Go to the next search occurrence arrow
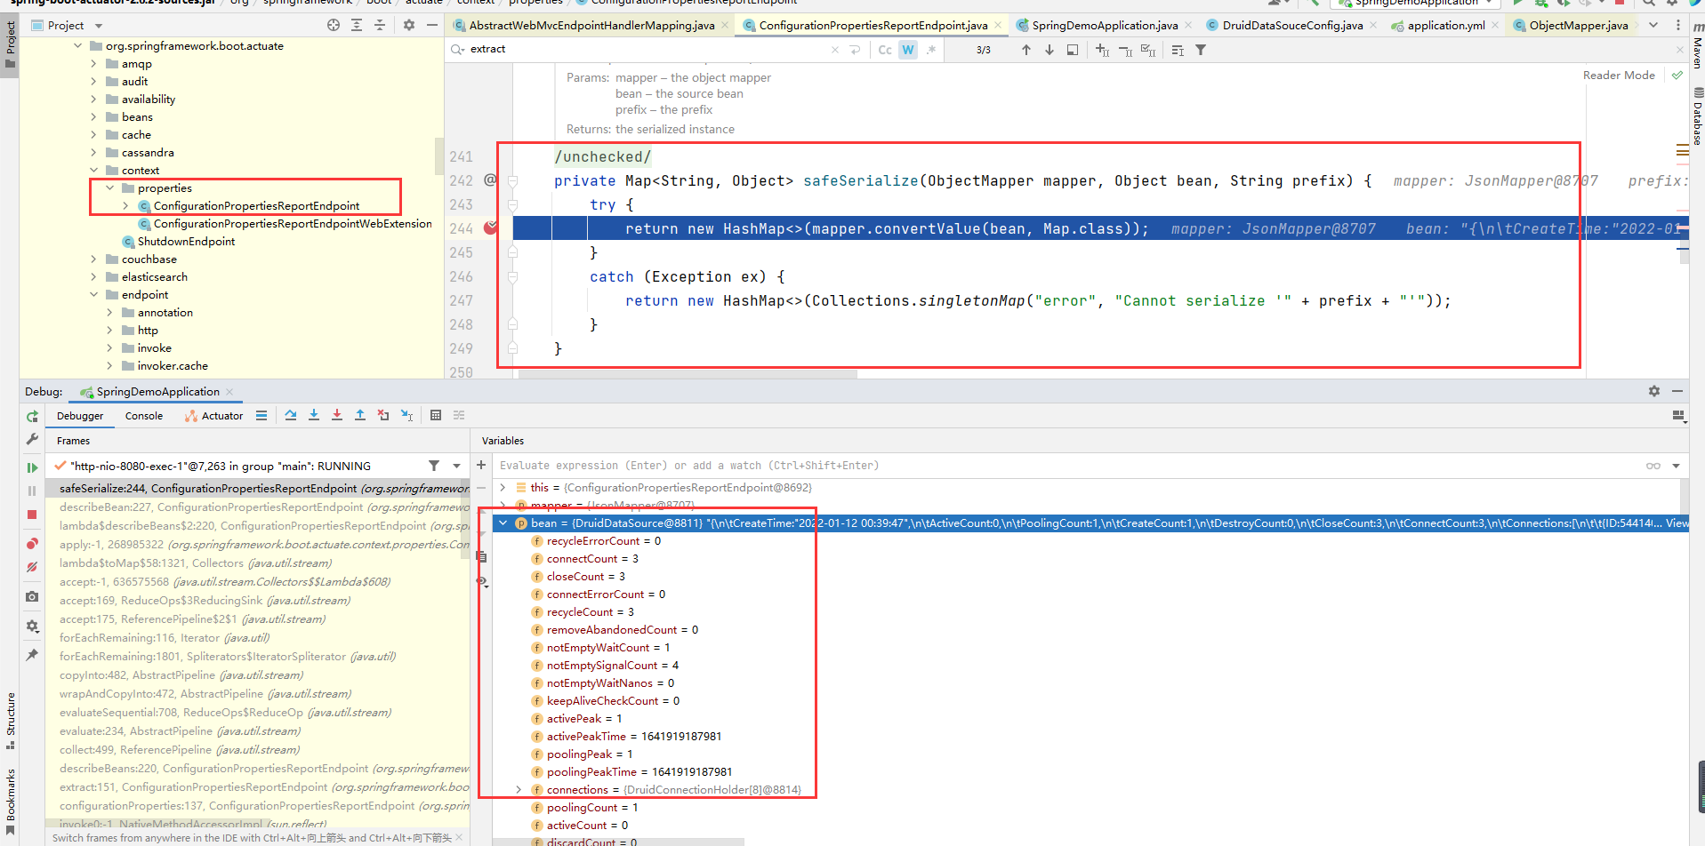This screenshot has width=1705, height=846. tap(1050, 50)
